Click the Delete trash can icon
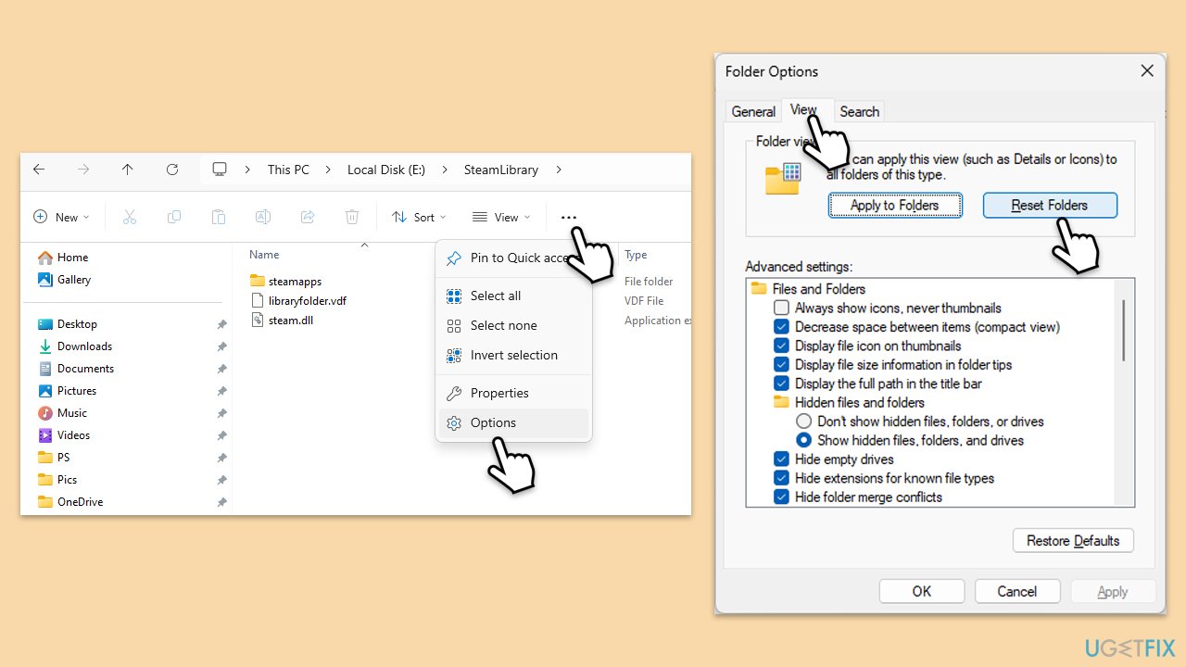Viewport: 1186px width, 667px height. point(352,217)
